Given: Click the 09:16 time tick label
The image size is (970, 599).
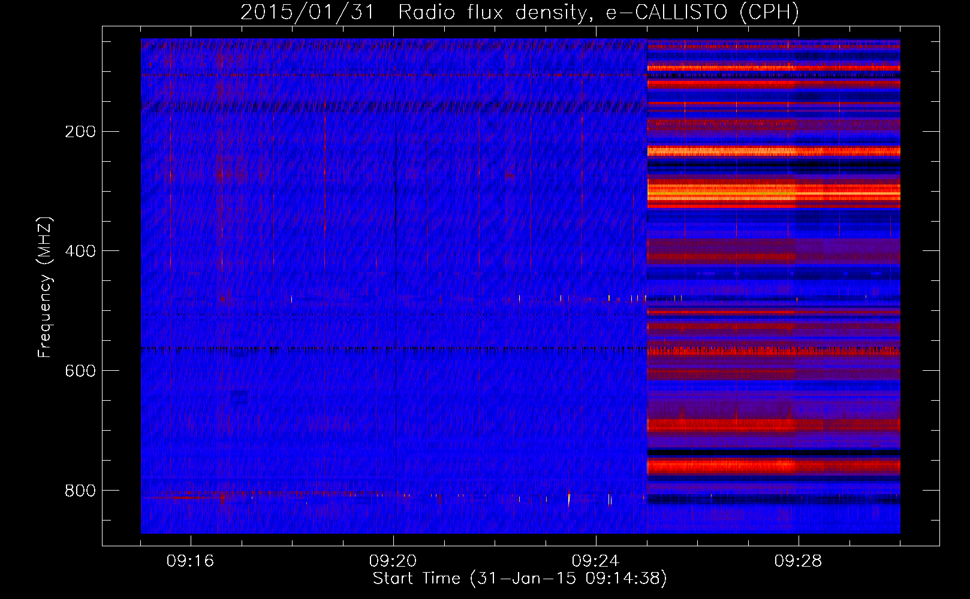Looking at the screenshot, I should pos(191,561).
